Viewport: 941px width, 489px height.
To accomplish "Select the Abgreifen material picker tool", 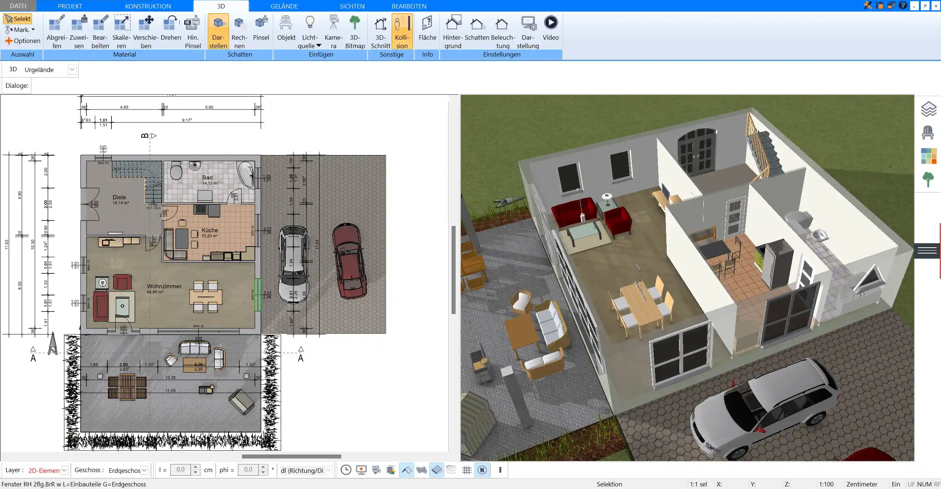I will 57,32.
